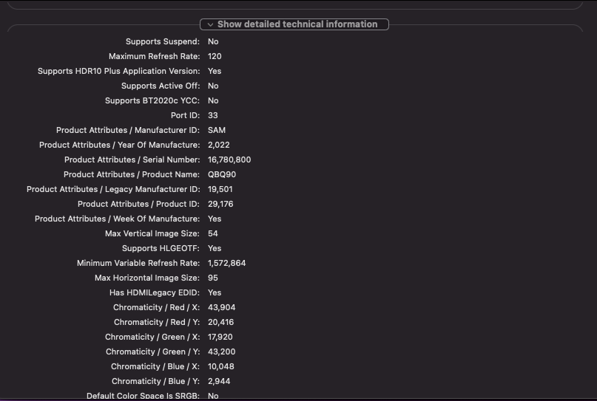Select the Supports BT2020c YCC label
Image resolution: width=597 pixels, height=401 pixels.
click(152, 100)
